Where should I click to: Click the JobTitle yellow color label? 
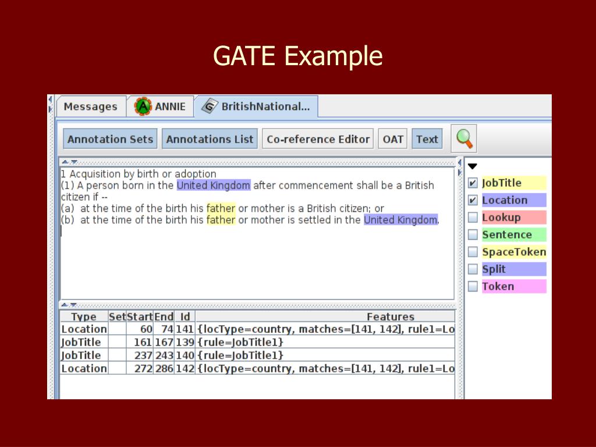[x=514, y=183]
